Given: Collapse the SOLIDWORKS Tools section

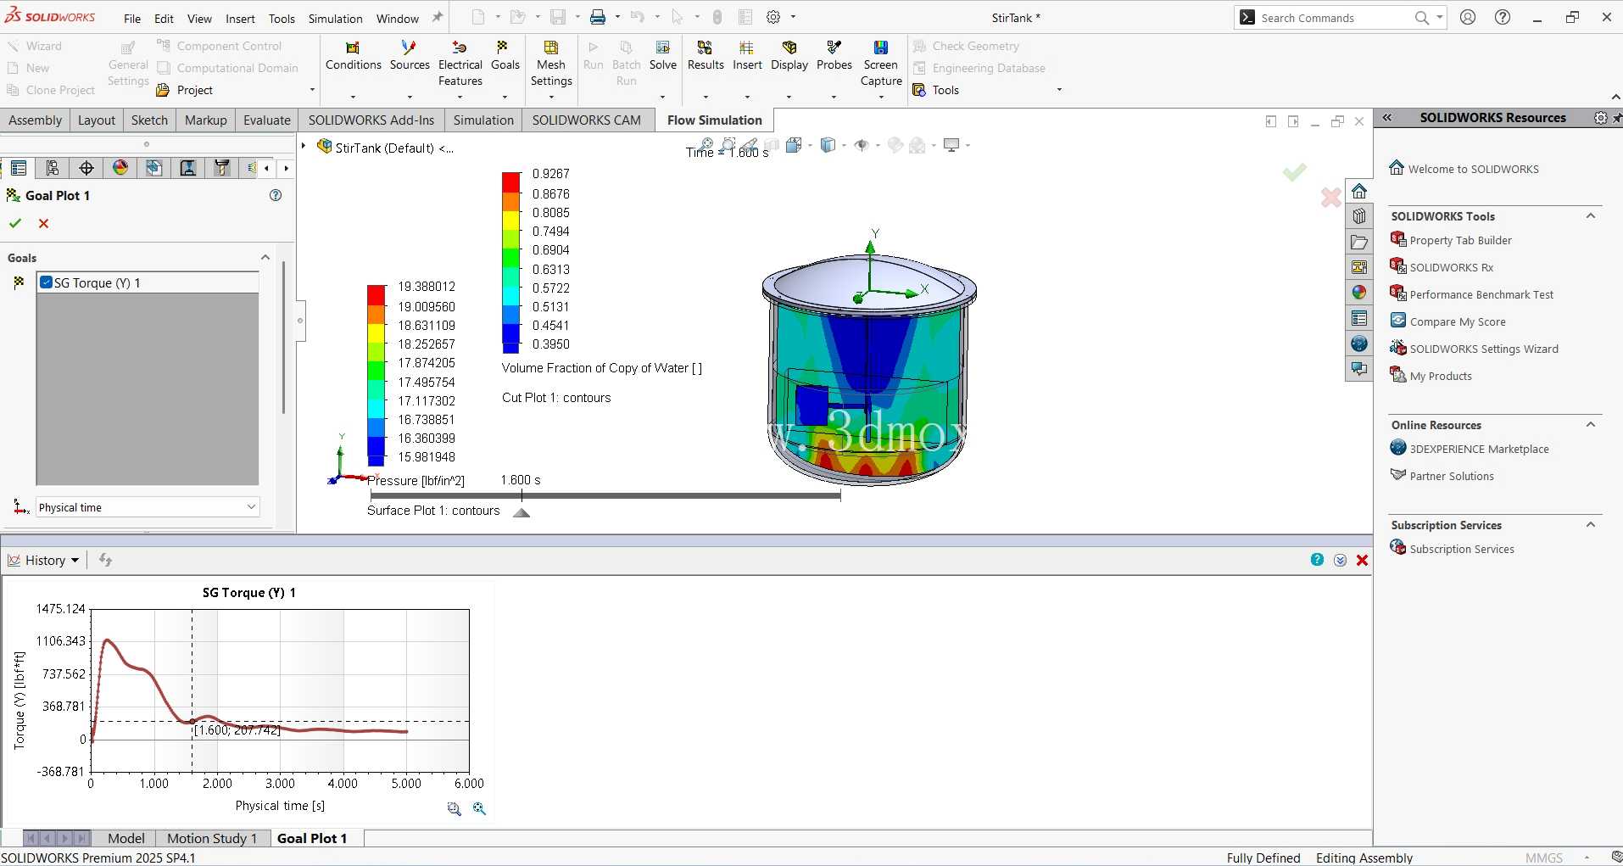Looking at the screenshot, I should click(1591, 216).
